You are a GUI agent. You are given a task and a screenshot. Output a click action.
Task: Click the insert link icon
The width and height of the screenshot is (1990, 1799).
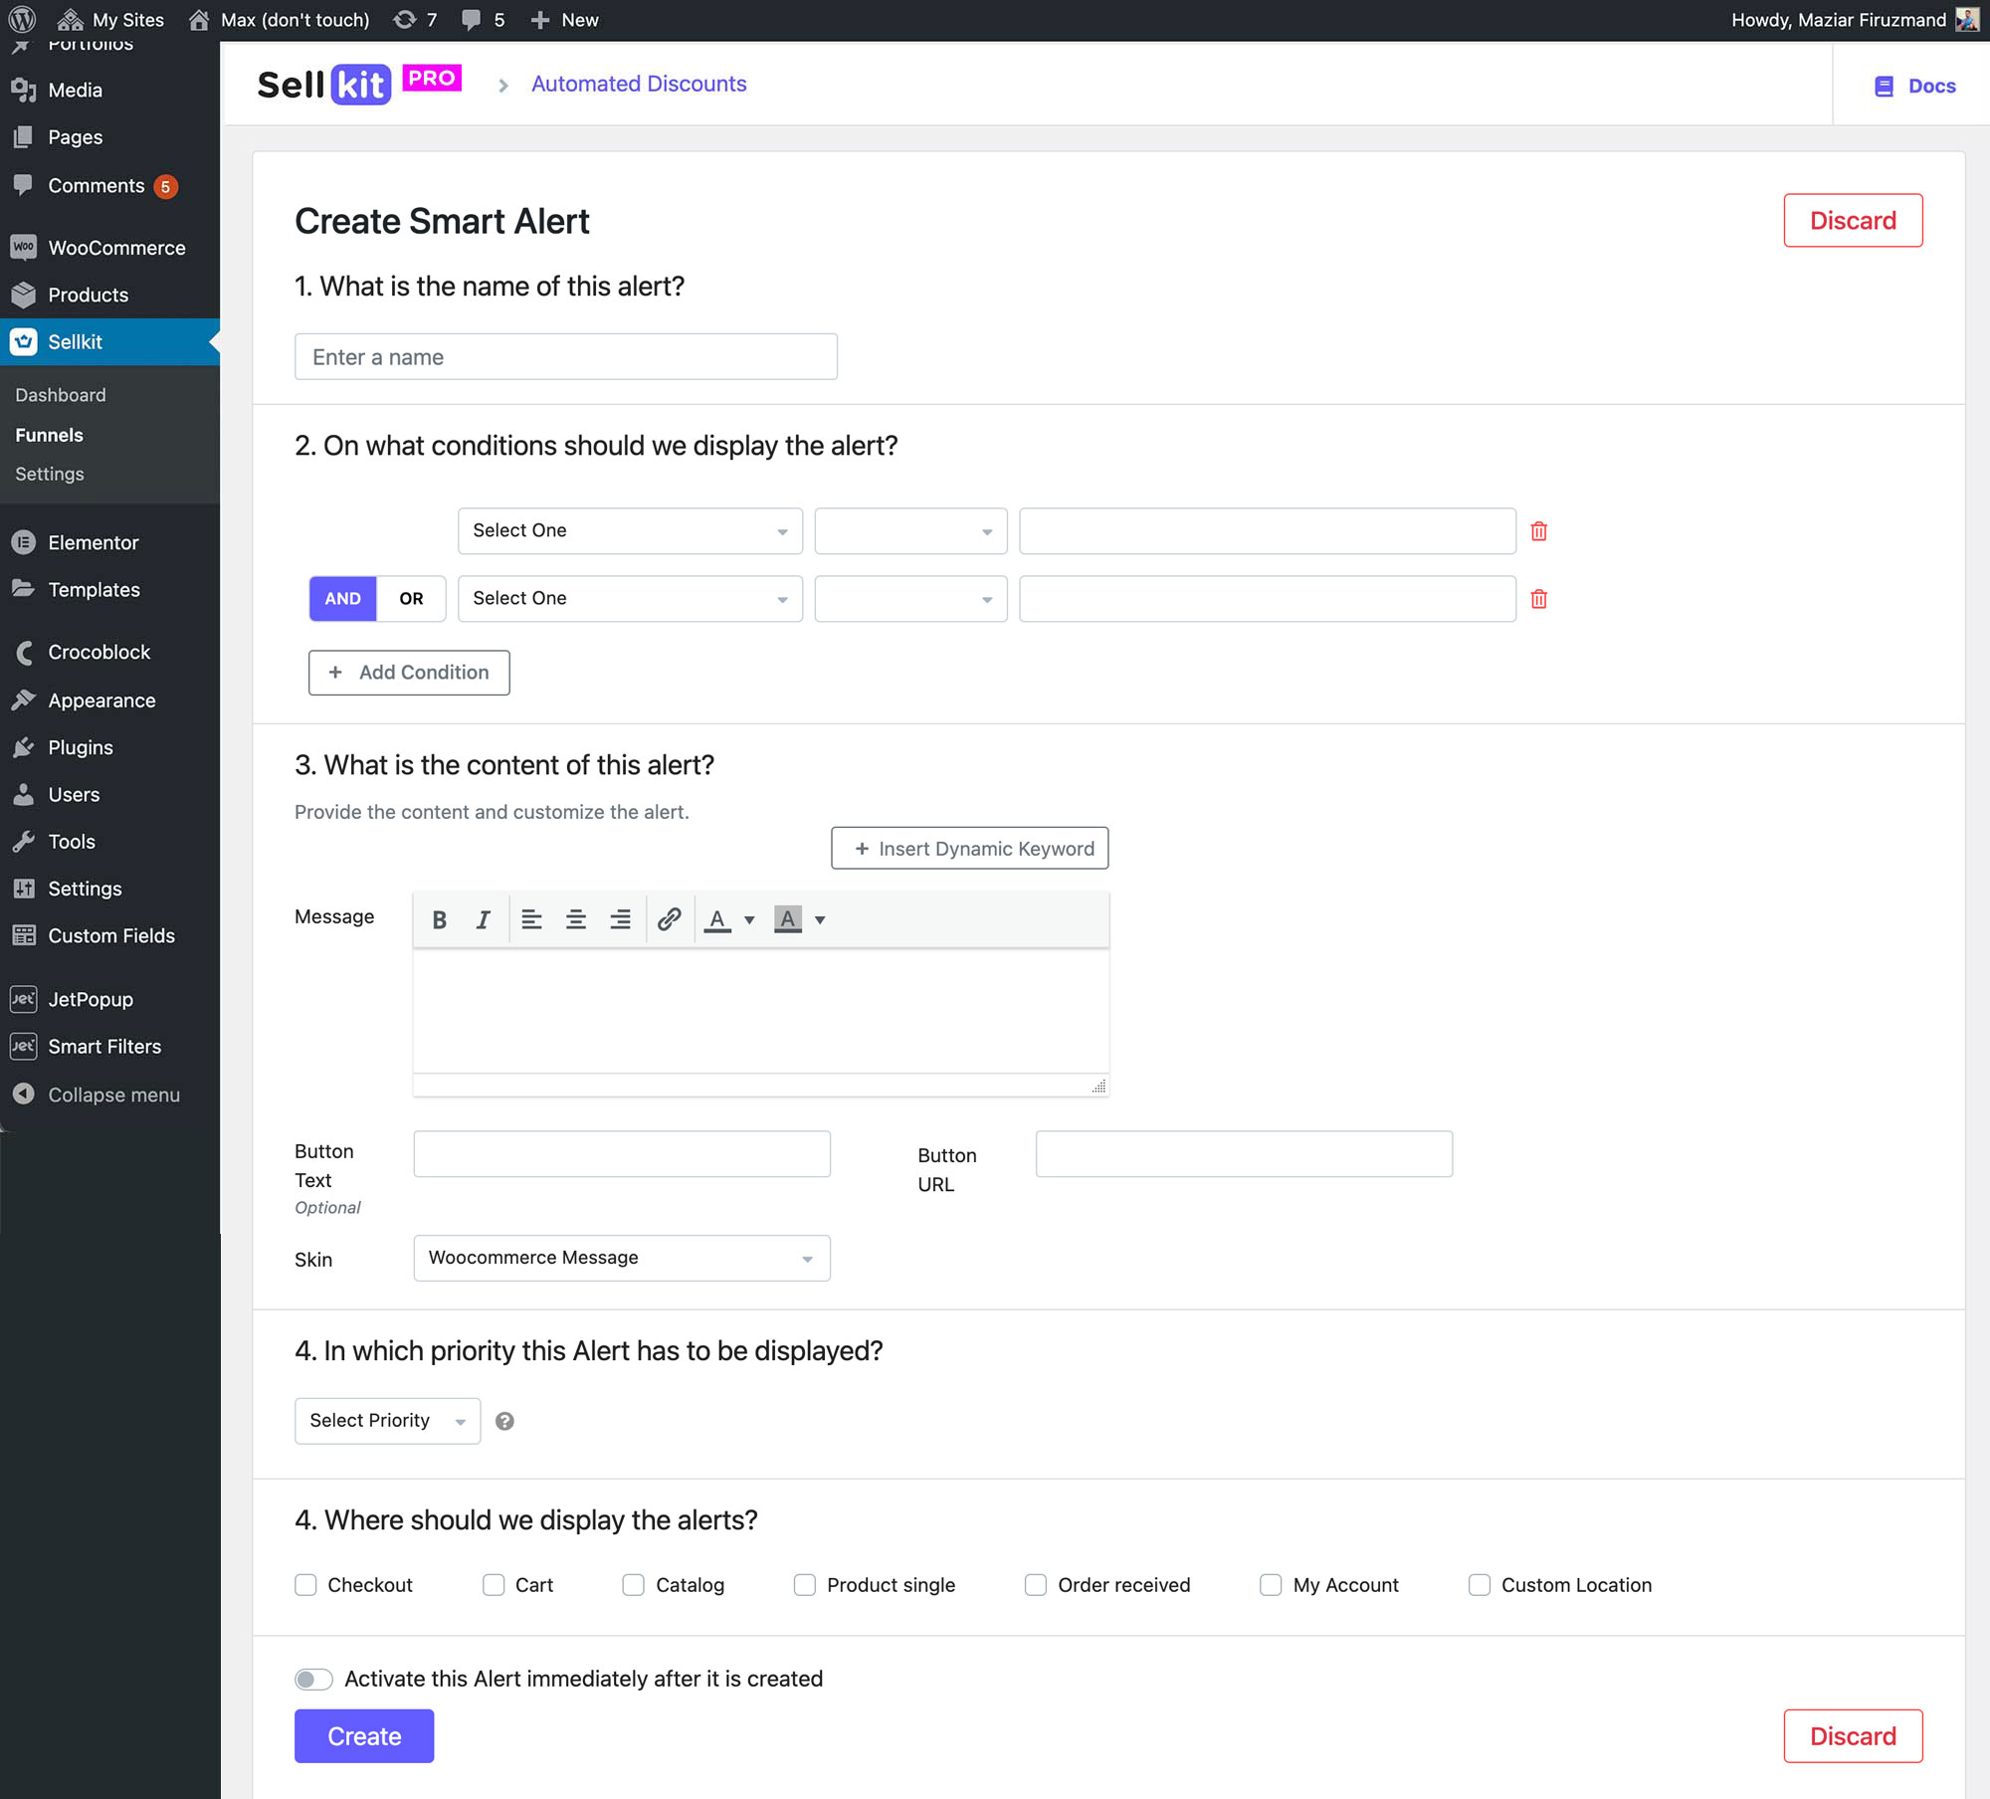[x=669, y=919]
